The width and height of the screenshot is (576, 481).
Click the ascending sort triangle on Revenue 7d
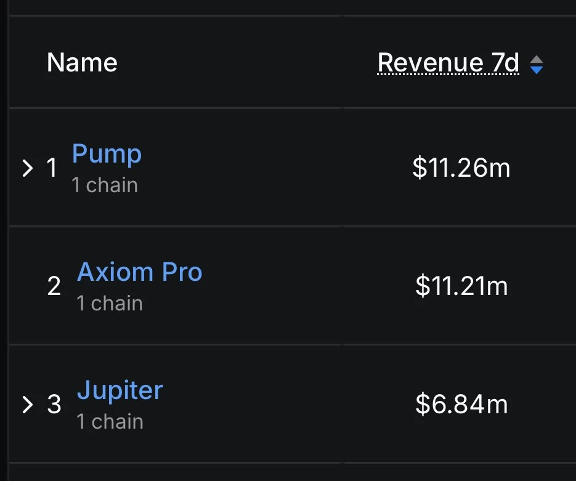tap(537, 59)
